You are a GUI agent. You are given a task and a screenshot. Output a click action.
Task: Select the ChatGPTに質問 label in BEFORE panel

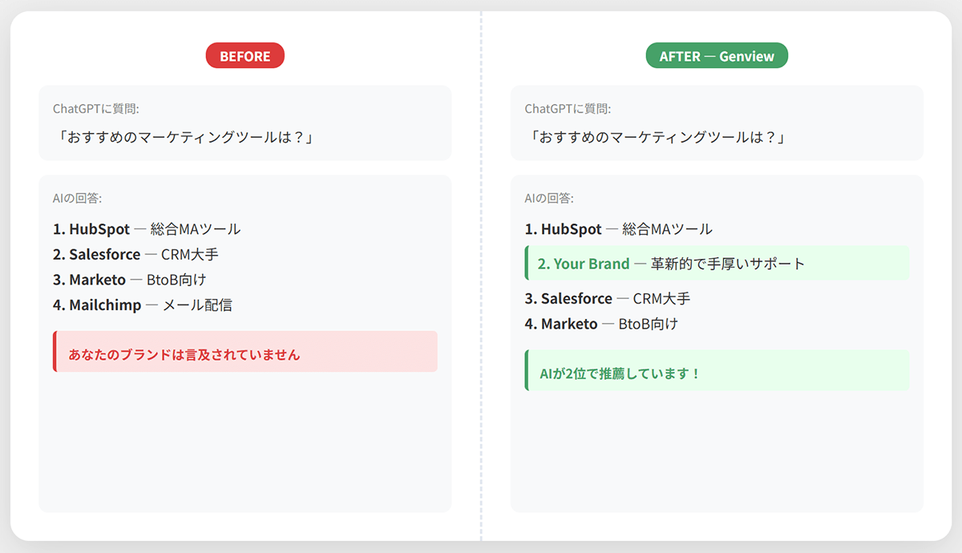pyautogui.click(x=96, y=109)
